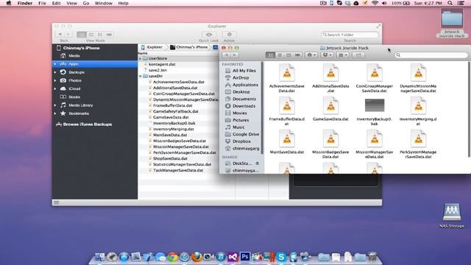Select GameSafetyFallback.dat in iExplorer list

176,111
